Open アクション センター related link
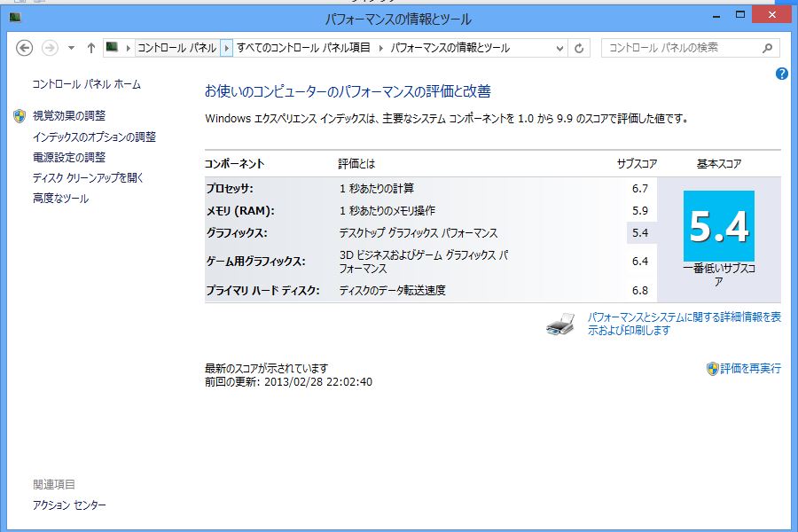The height and width of the screenshot is (532, 798). point(69,505)
